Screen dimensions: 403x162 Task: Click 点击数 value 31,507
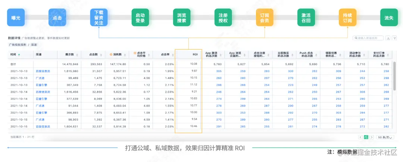point(97,71)
